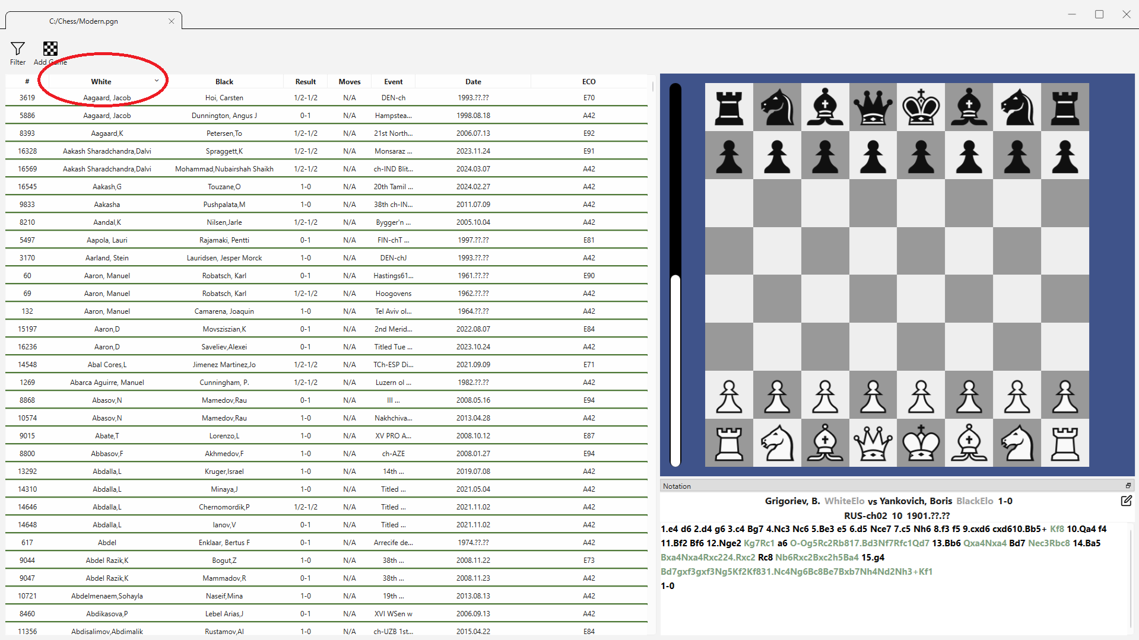This screenshot has height=640, width=1139.
Task: Jump to move 10.Qa4 in notation
Action: click(1081, 529)
